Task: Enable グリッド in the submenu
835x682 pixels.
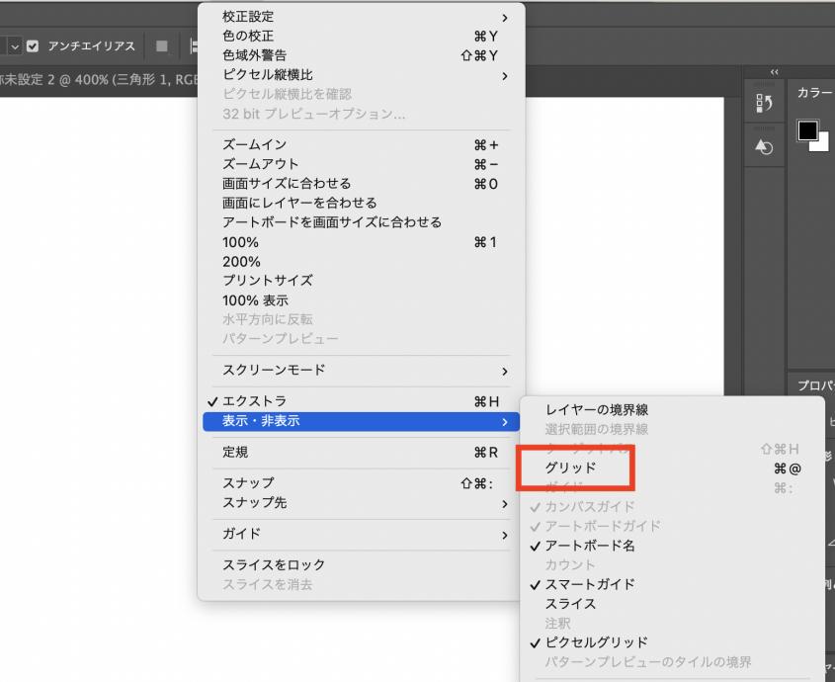Action: tap(672, 469)
